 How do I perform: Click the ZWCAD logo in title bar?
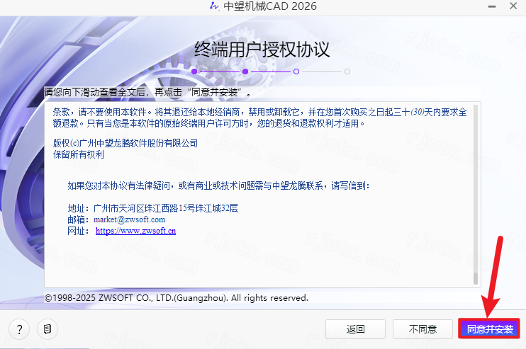tap(213, 6)
